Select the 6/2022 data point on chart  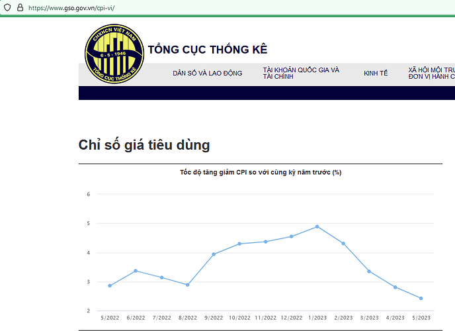[136, 271]
